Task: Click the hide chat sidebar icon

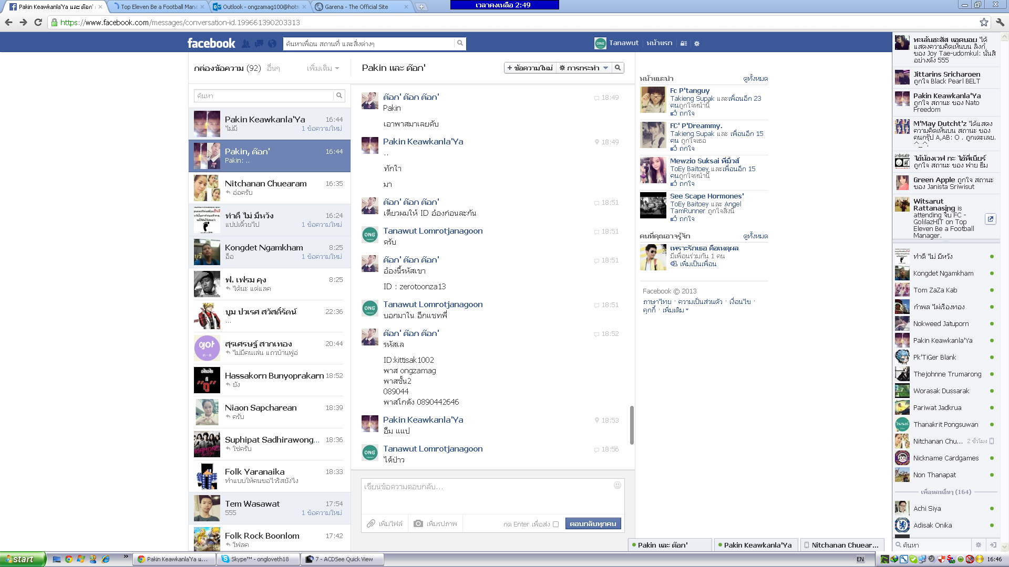Action: pyautogui.click(x=993, y=545)
